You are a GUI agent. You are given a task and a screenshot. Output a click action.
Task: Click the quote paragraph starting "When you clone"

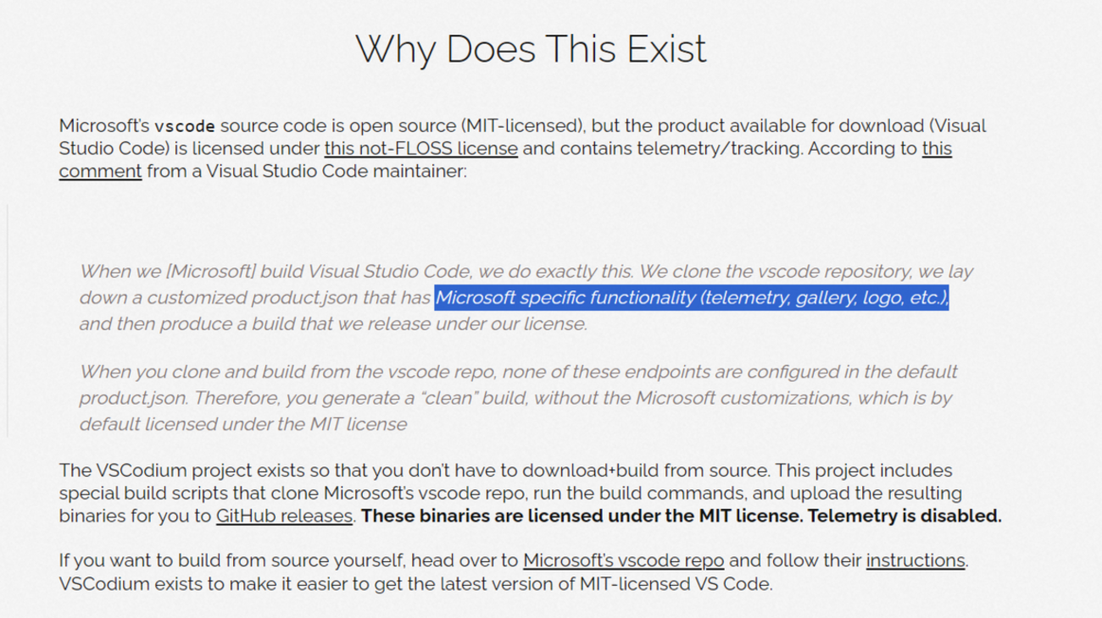click(517, 397)
